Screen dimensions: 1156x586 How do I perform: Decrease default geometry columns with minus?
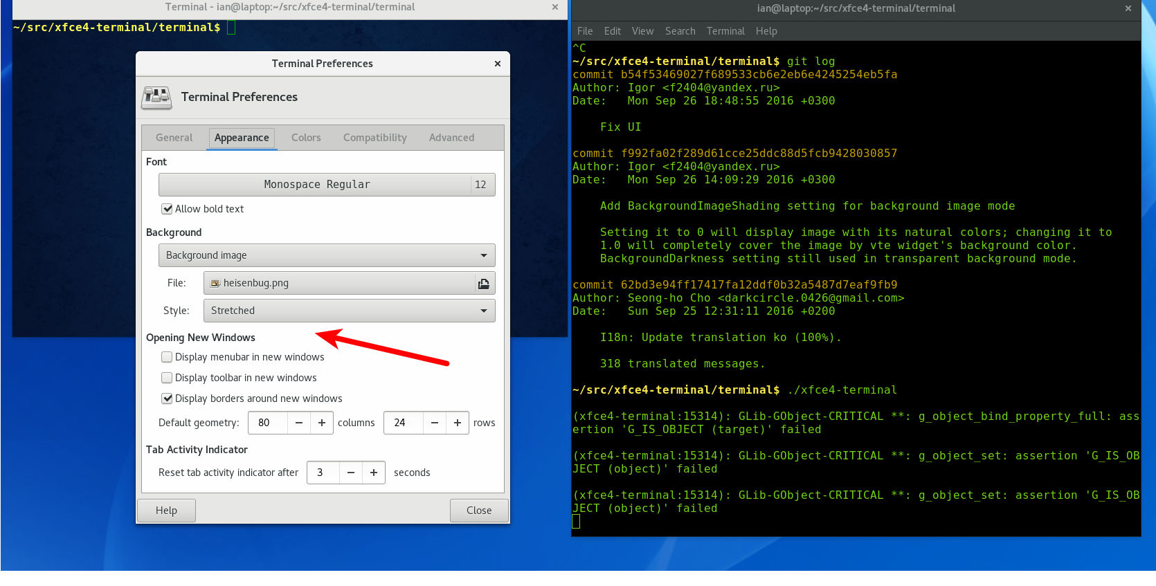(x=298, y=423)
